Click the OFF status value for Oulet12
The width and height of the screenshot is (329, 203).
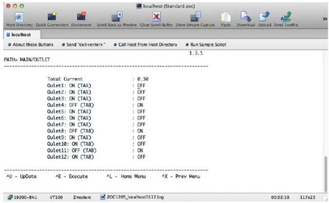[x=141, y=157]
